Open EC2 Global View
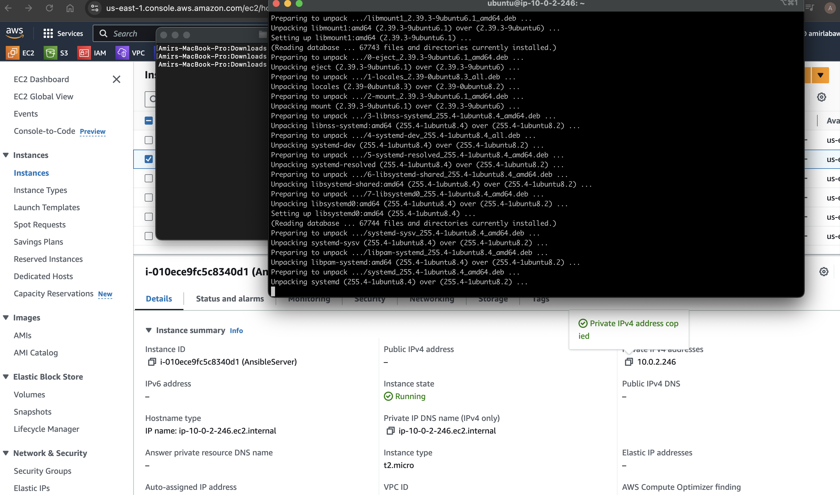Image resolution: width=840 pixels, height=495 pixels. [x=43, y=97]
